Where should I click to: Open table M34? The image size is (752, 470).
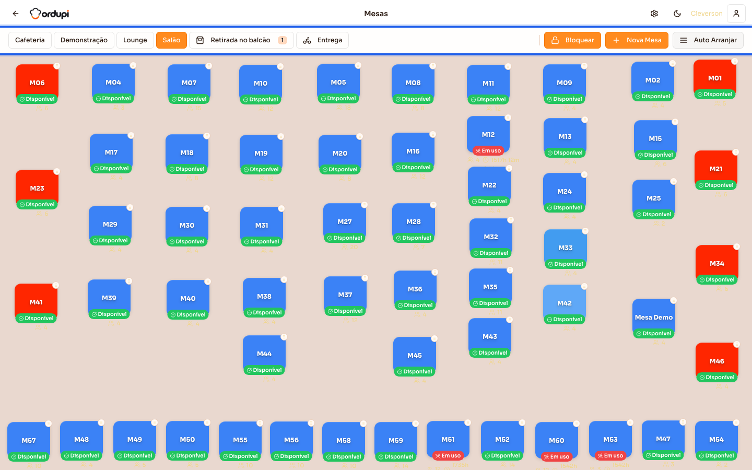717,264
